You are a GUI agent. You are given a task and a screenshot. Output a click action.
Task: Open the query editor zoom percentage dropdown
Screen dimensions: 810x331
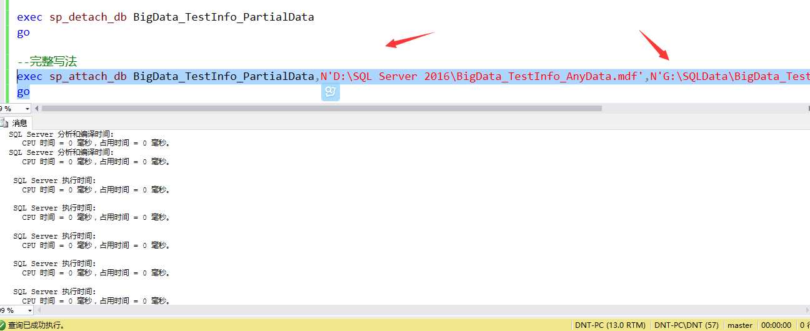click(x=27, y=108)
